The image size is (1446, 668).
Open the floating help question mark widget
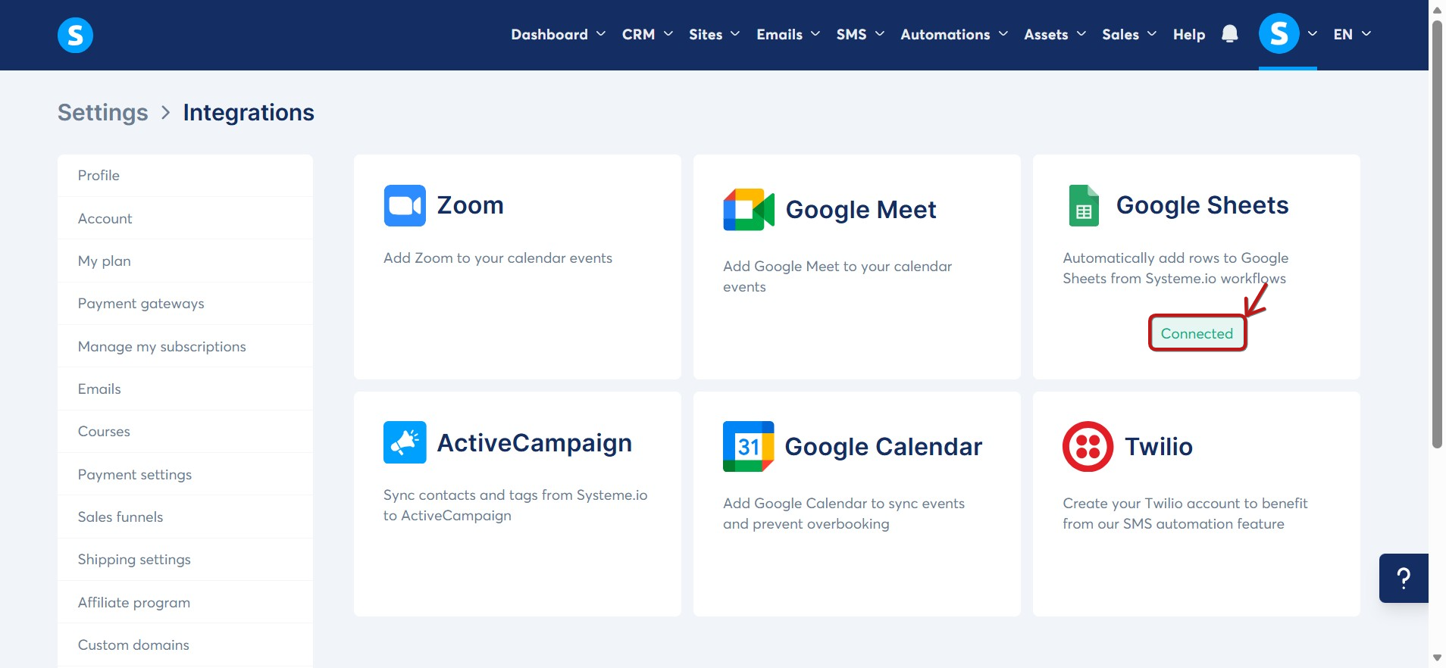tap(1404, 578)
